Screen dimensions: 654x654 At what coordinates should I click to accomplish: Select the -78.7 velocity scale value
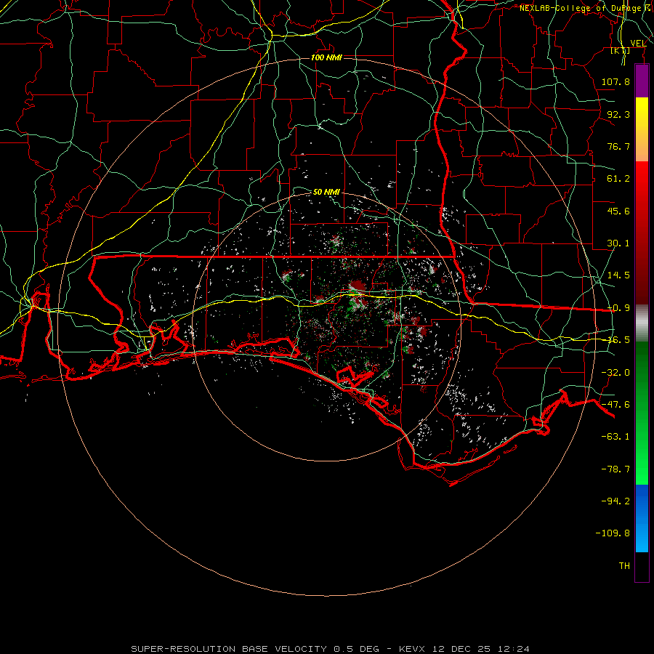[x=615, y=469]
